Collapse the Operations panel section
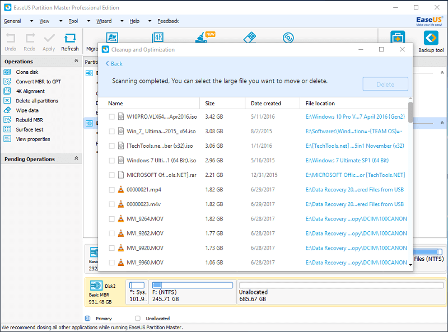 (77, 62)
